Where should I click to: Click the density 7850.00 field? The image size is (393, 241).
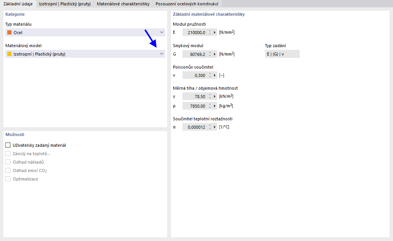coord(194,106)
